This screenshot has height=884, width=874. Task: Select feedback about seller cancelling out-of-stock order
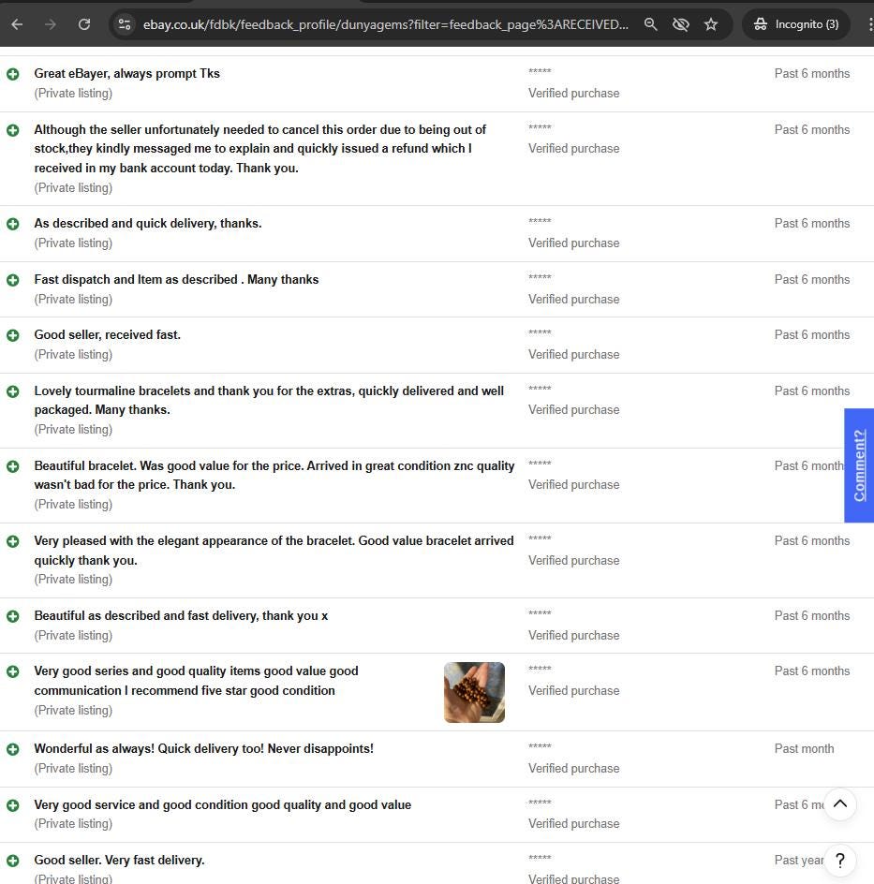pos(259,149)
